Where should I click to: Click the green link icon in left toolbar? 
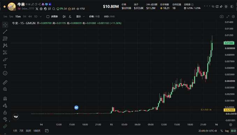[x=5, y=126]
